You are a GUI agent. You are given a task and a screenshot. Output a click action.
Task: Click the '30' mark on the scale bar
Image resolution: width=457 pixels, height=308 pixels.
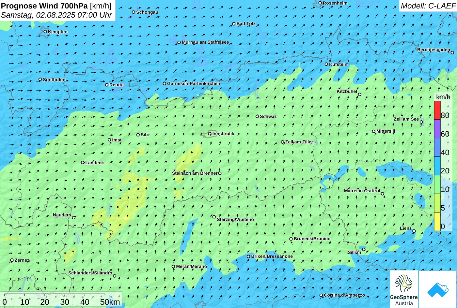[65, 302]
